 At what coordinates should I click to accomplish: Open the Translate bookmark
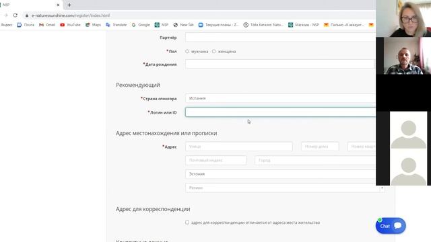coord(117,25)
